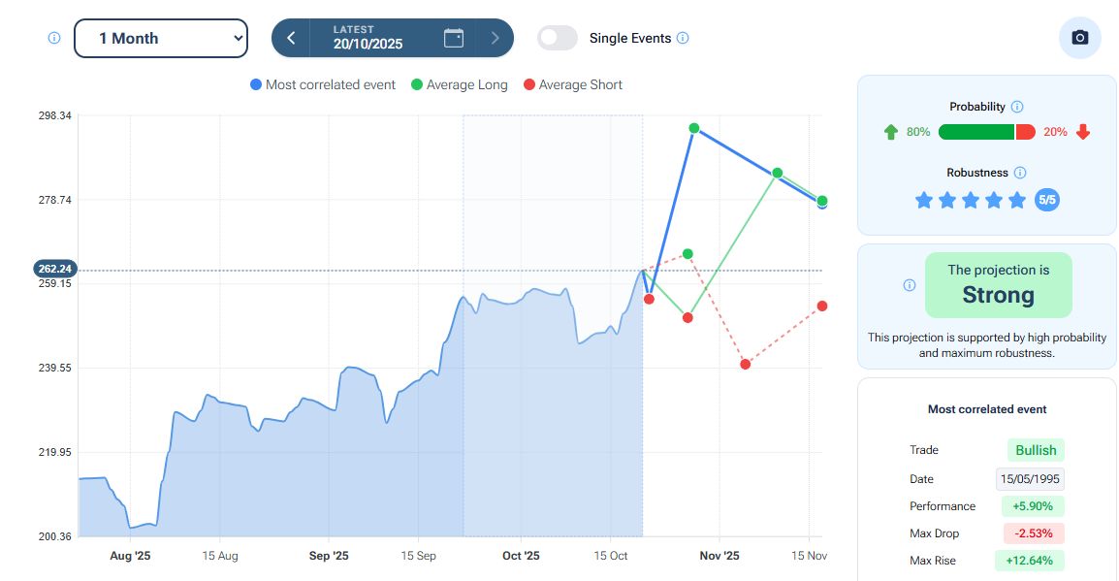1119x581 pixels.
Task: Click info icon beside timeframe dropdown
Action: (54, 38)
